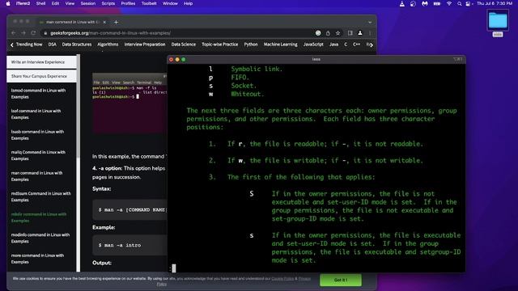This screenshot has height=291, width=518.
Task: Open a new browser tab
Action: click(x=116, y=22)
